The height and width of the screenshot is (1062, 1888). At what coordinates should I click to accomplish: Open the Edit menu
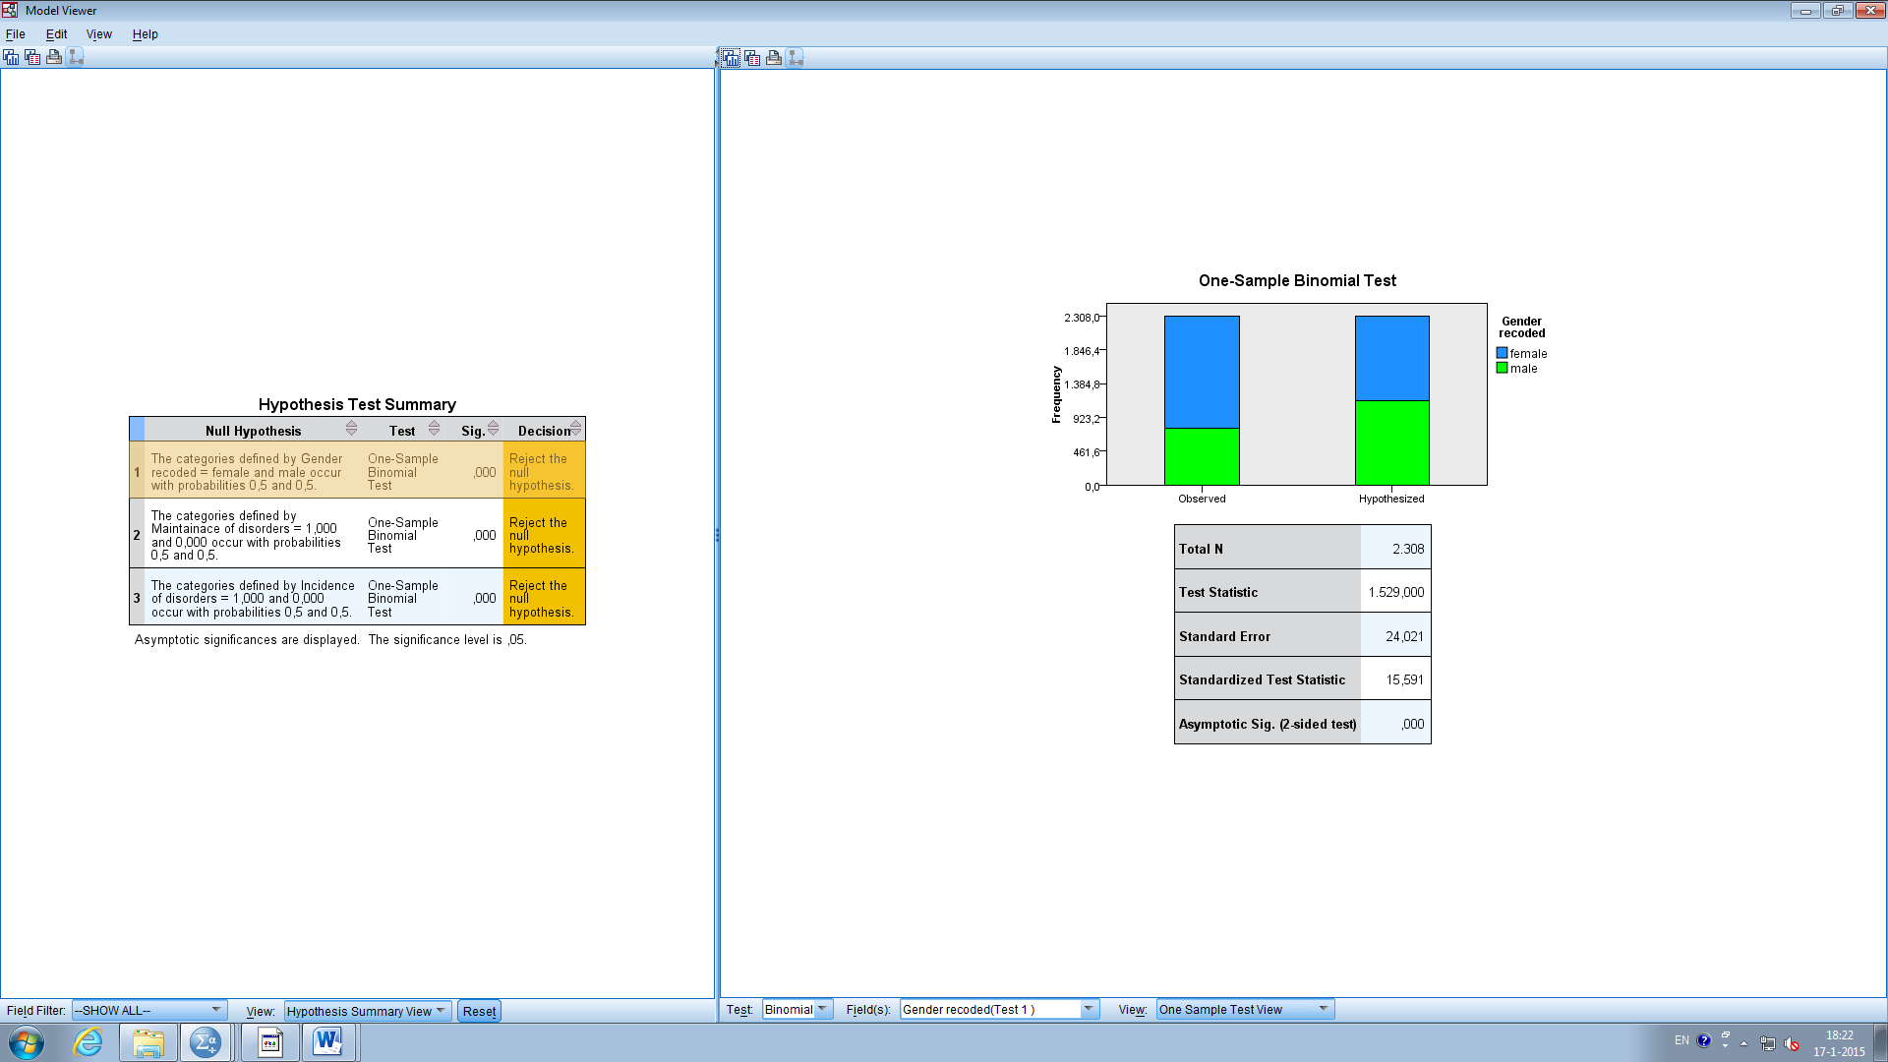tap(56, 33)
